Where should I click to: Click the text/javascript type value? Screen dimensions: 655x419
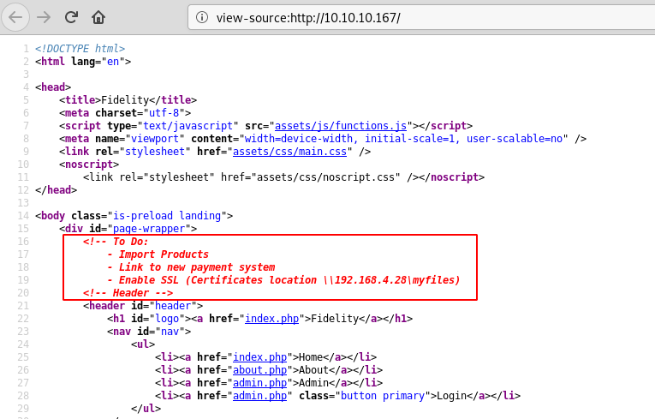tap(188, 126)
